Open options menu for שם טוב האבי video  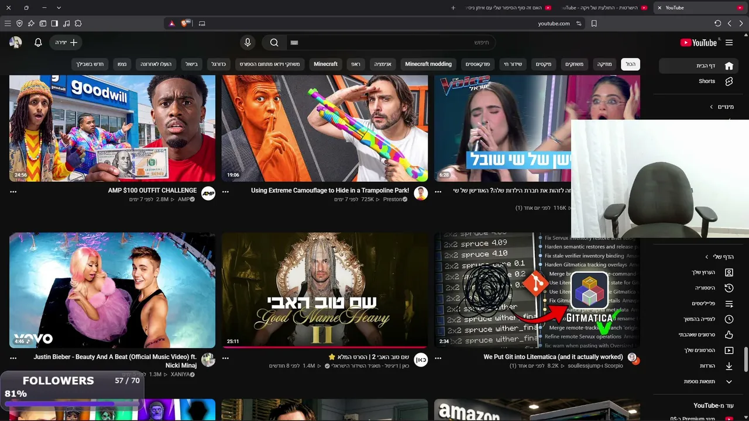[x=226, y=358]
